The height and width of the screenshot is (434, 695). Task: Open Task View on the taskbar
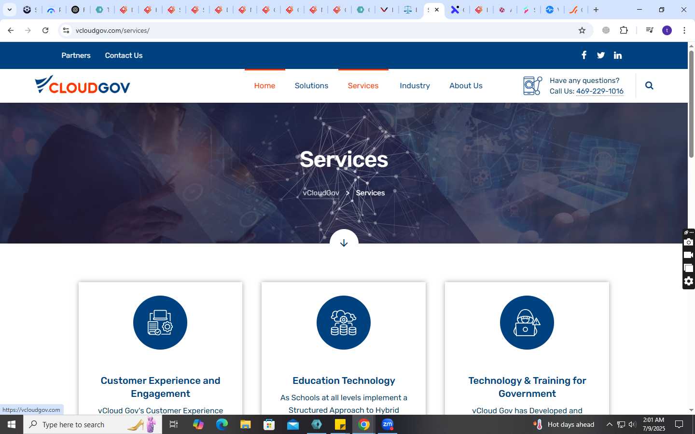click(x=174, y=424)
